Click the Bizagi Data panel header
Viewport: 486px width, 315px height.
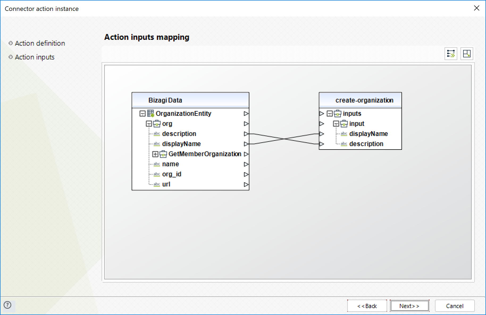pyautogui.click(x=190, y=100)
